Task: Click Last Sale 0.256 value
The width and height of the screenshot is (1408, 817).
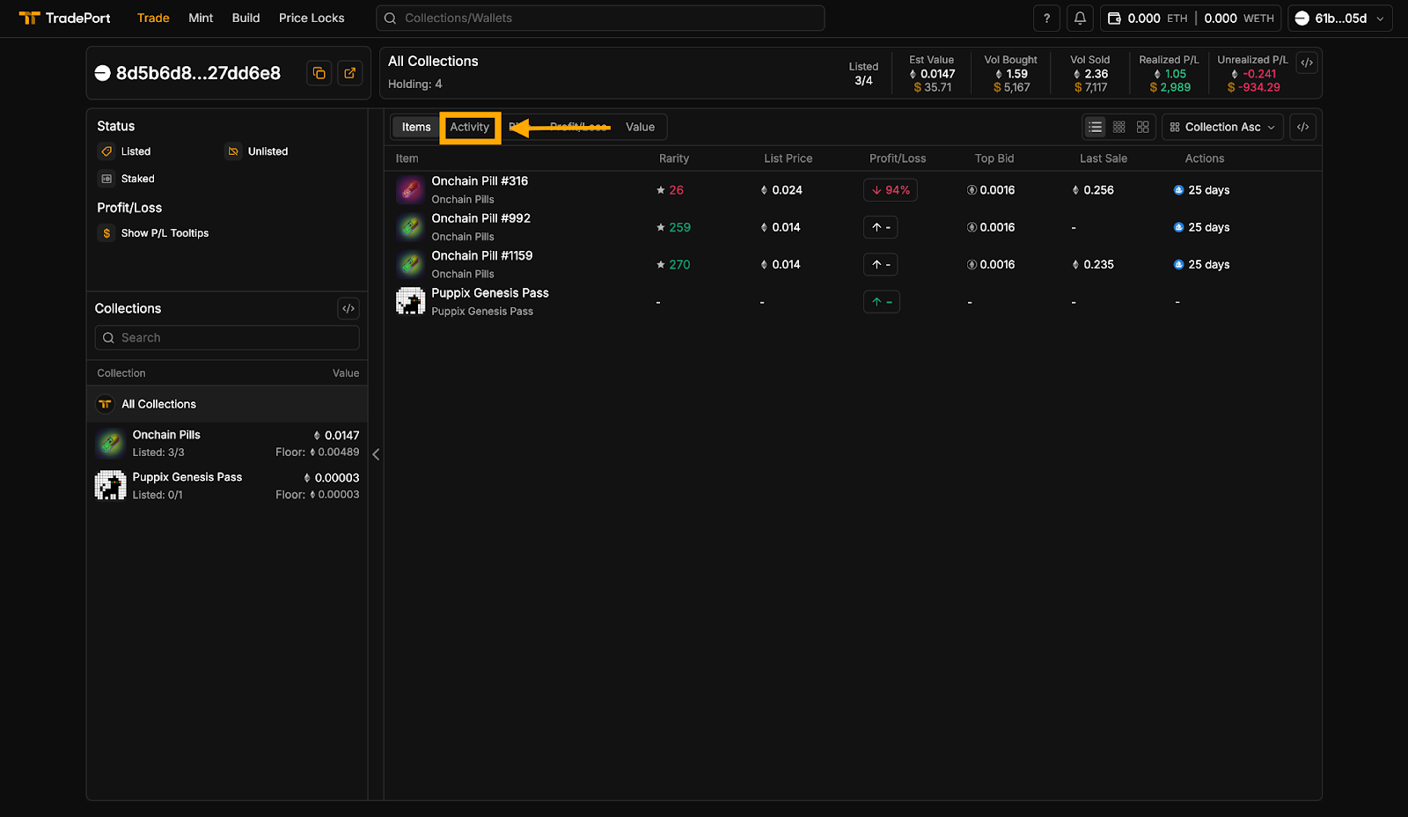Action: tap(1093, 190)
